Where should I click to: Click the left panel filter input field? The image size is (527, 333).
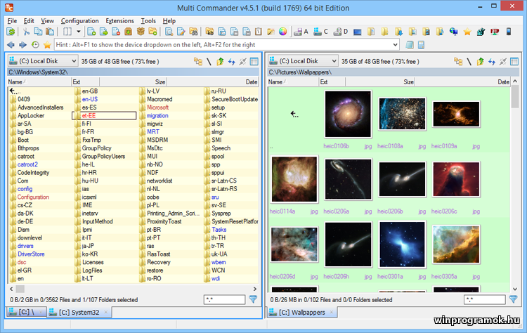pos(224,299)
